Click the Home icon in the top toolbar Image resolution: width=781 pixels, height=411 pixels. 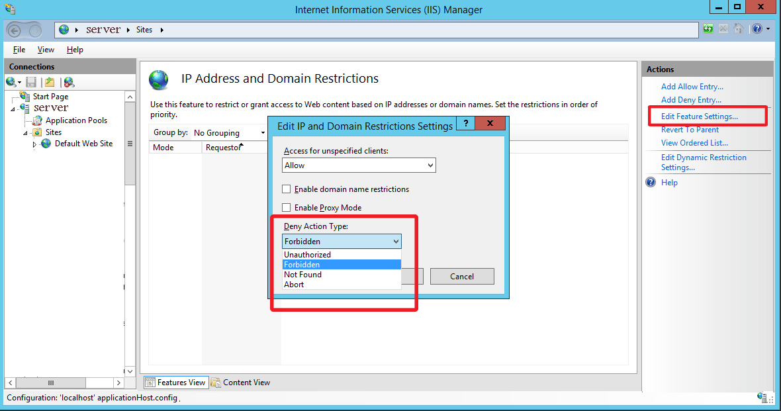(x=739, y=29)
